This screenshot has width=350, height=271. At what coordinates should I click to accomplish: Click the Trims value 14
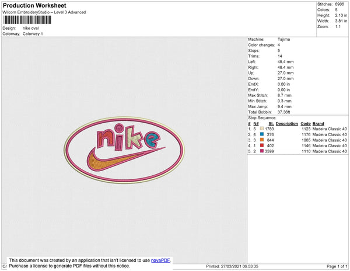coord(280,56)
